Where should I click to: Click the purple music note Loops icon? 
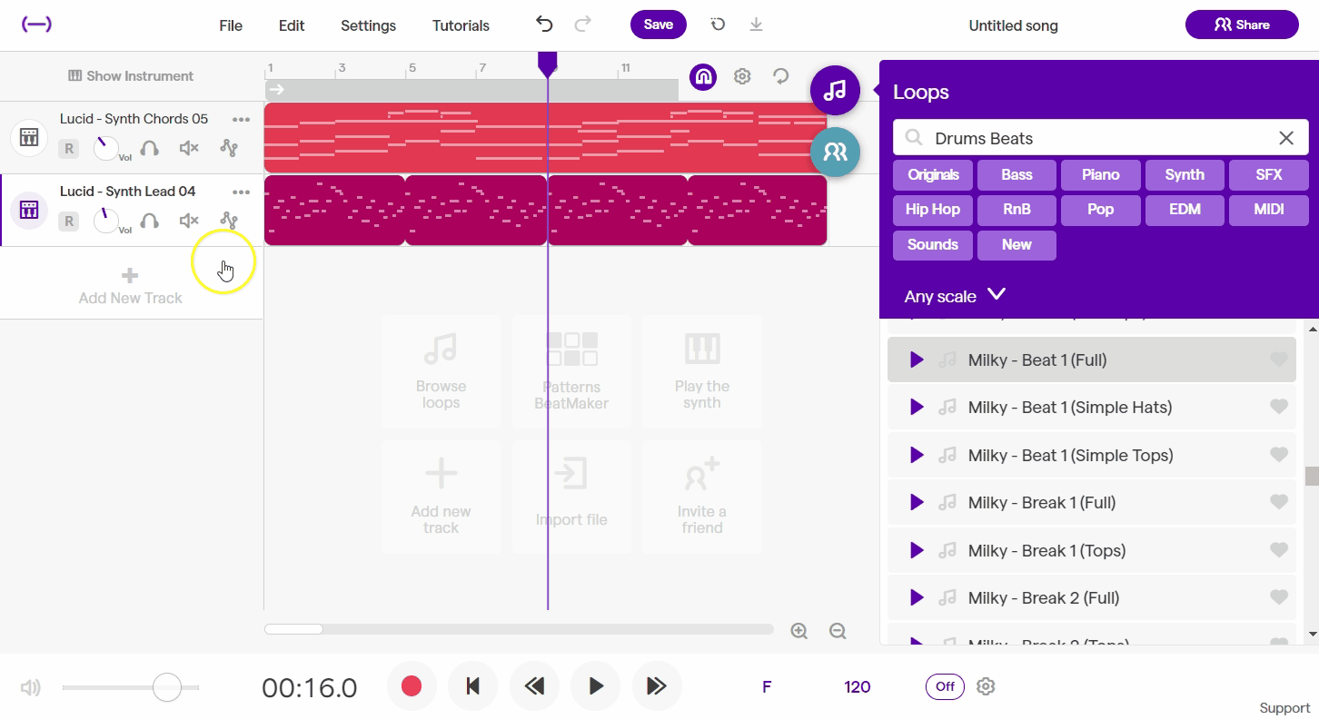(x=834, y=90)
